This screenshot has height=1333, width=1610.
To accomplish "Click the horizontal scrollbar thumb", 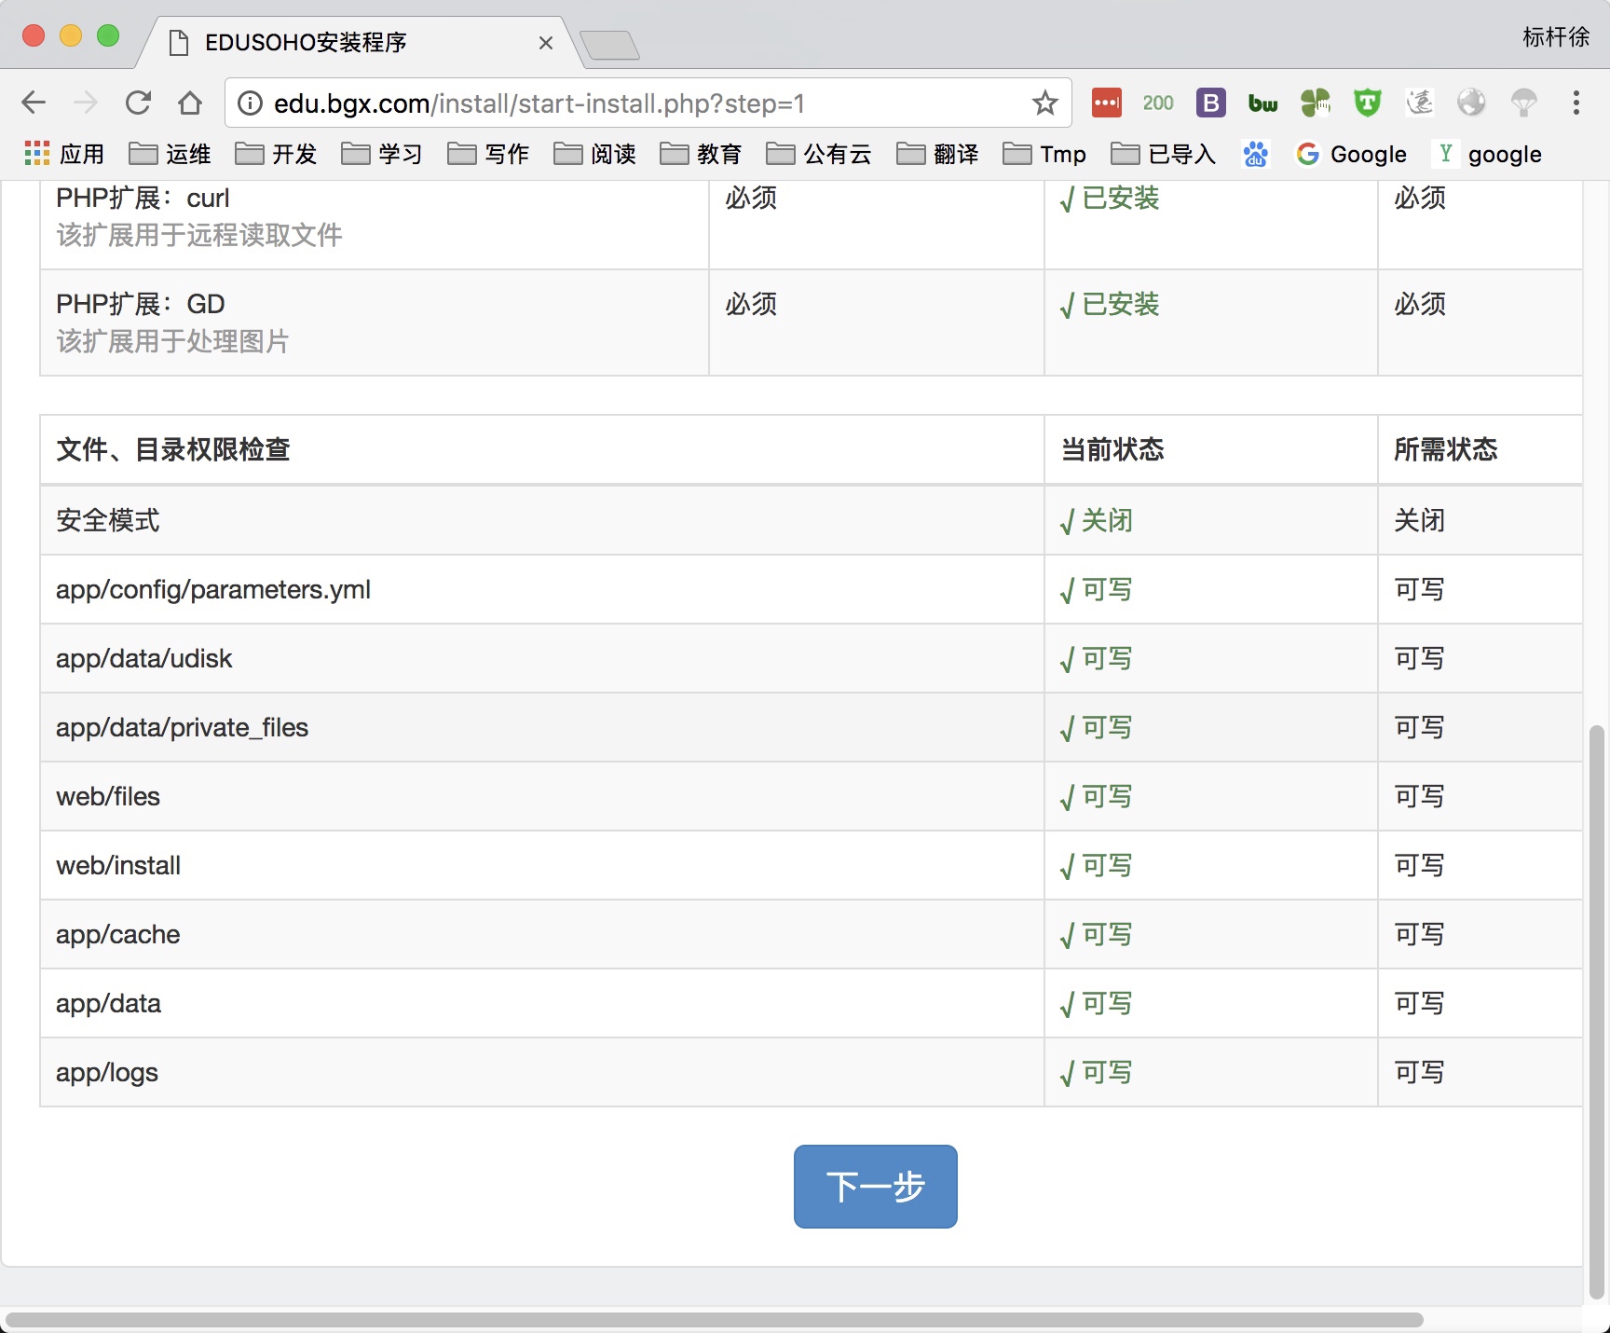I will click(713, 1320).
